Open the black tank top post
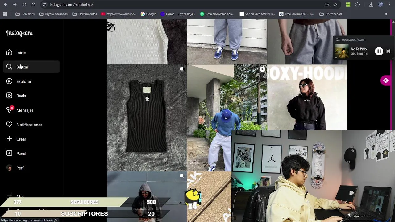395x222 pixels. point(147,117)
